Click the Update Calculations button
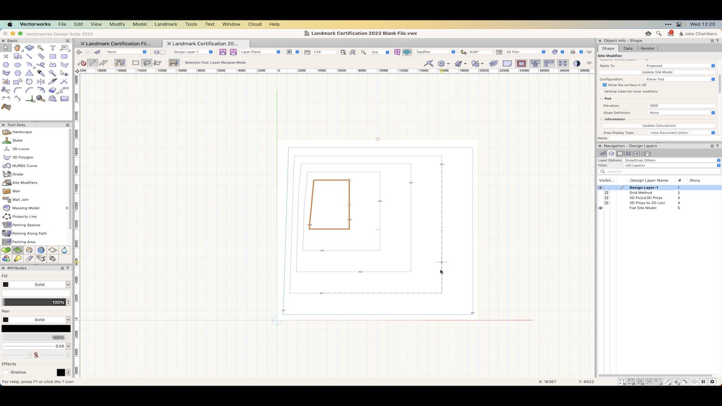This screenshot has height=406, width=722. pos(658,126)
